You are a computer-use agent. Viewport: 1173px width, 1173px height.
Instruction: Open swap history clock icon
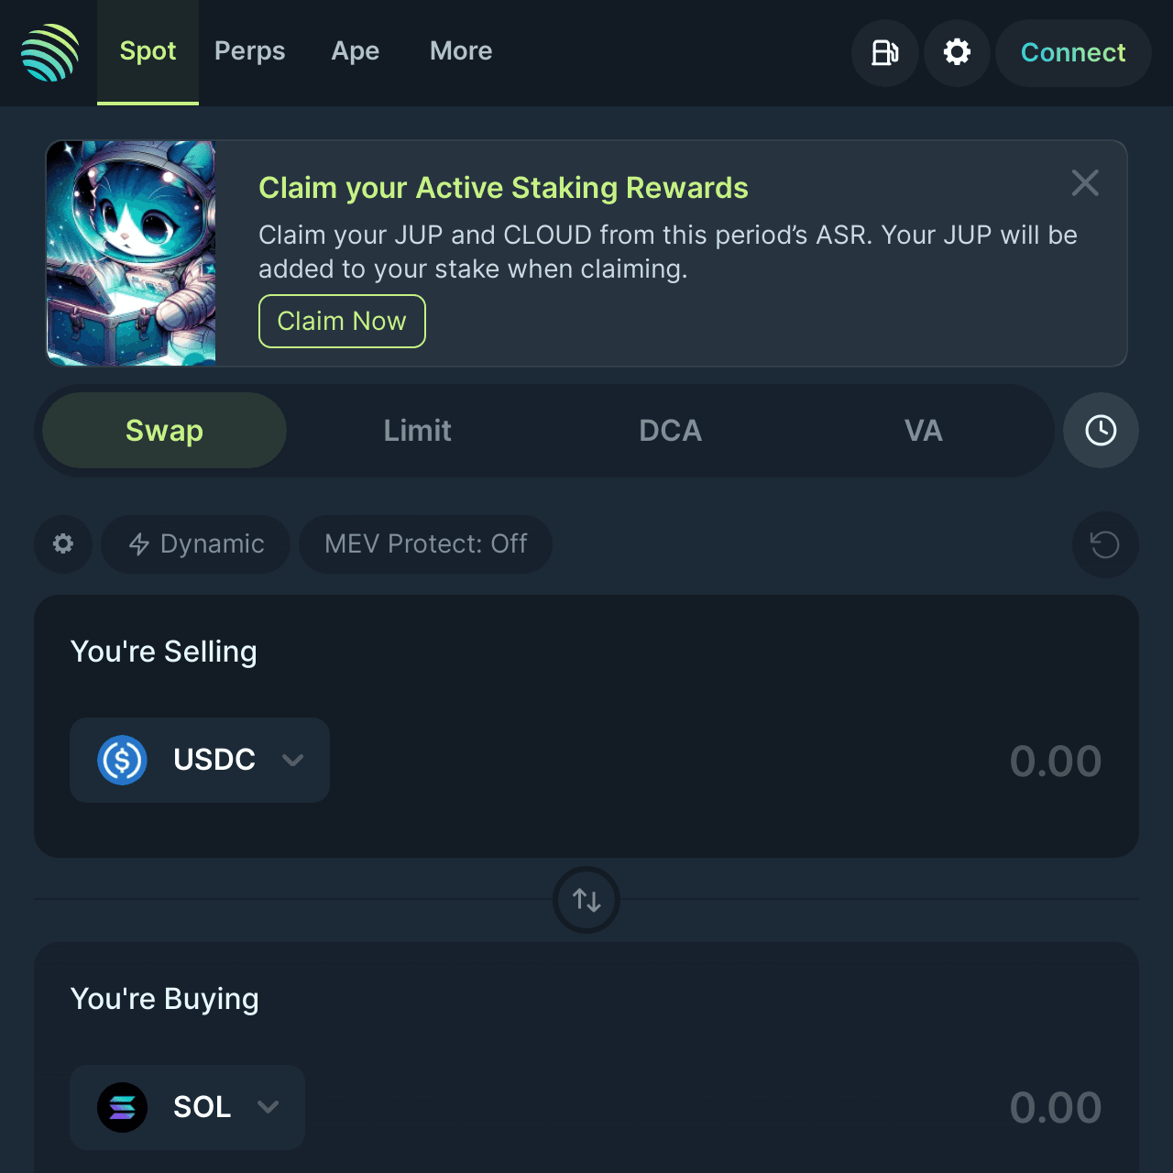pos(1101,431)
